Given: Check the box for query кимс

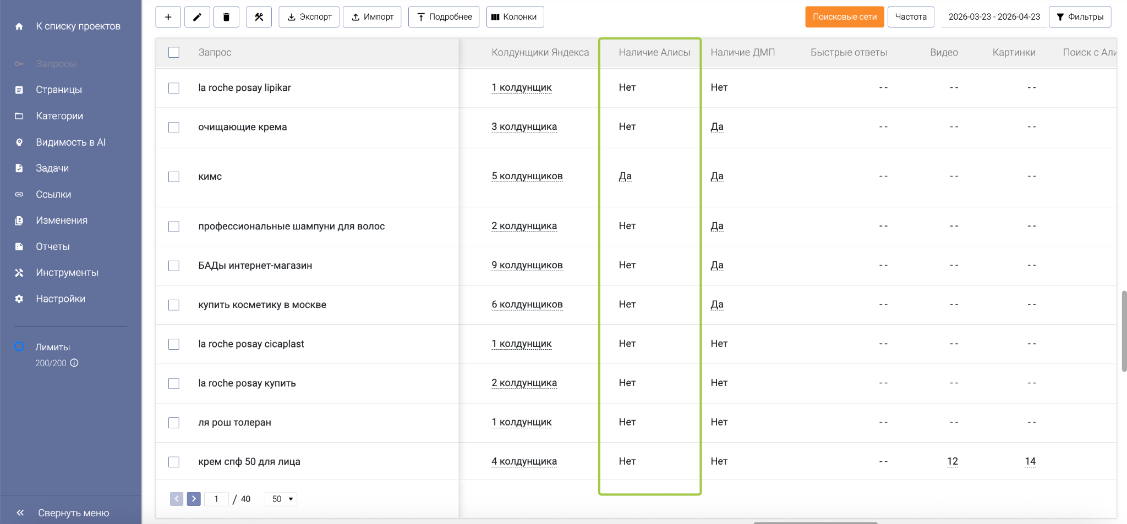Looking at the screenshot, I should [174, 176].
